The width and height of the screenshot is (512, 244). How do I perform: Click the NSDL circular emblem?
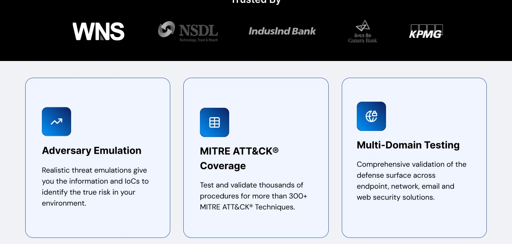(x=166, y=29)
